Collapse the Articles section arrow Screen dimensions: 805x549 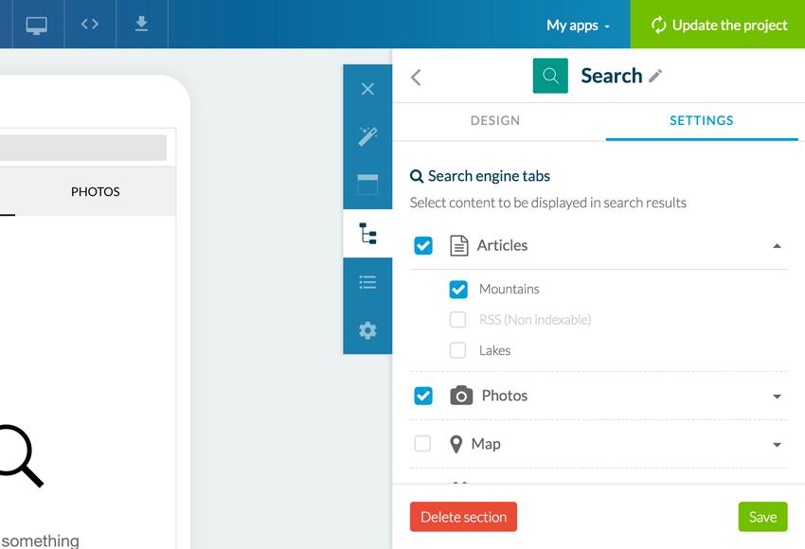click(777, 246)
